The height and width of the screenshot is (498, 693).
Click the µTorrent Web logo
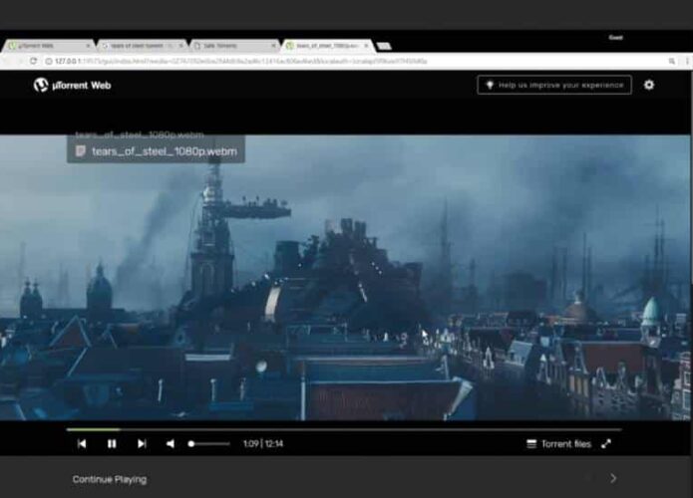[73, 86]
